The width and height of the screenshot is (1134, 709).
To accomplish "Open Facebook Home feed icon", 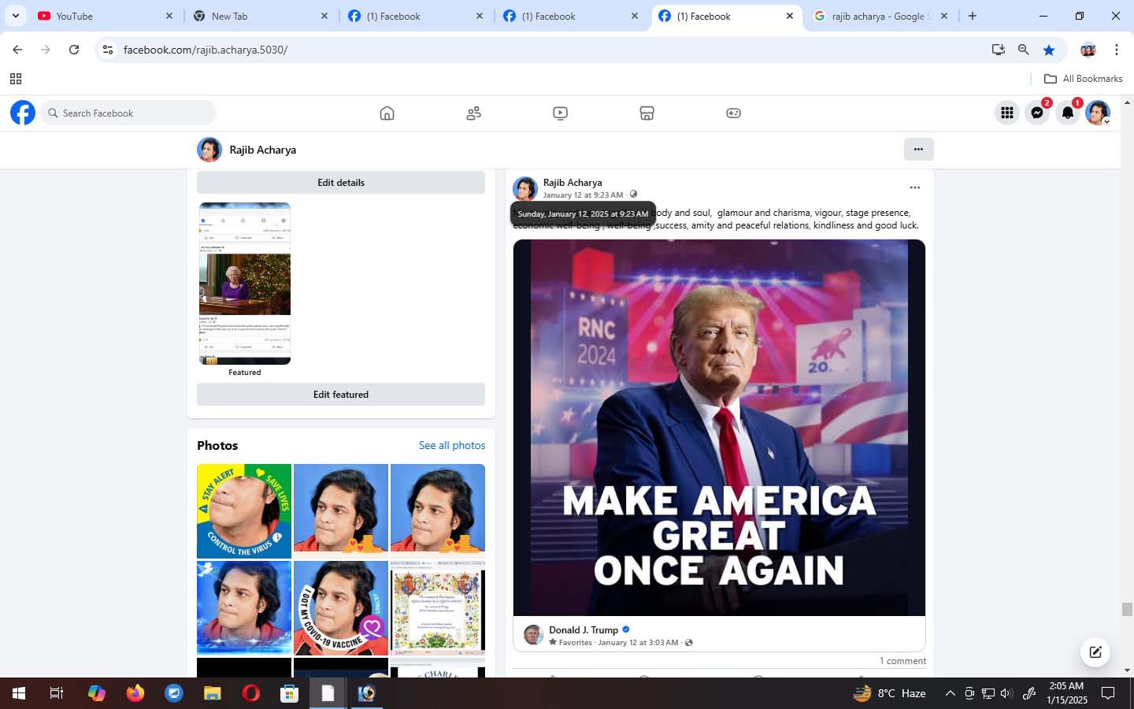I will coord(387,113).
